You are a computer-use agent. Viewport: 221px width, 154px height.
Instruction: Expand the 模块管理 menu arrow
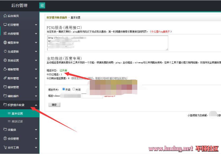click(x=36, y=87)
